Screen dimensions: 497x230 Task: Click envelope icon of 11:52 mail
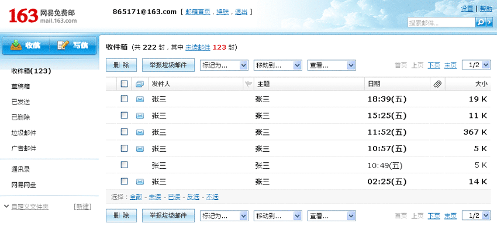click(x=140, y=133)
